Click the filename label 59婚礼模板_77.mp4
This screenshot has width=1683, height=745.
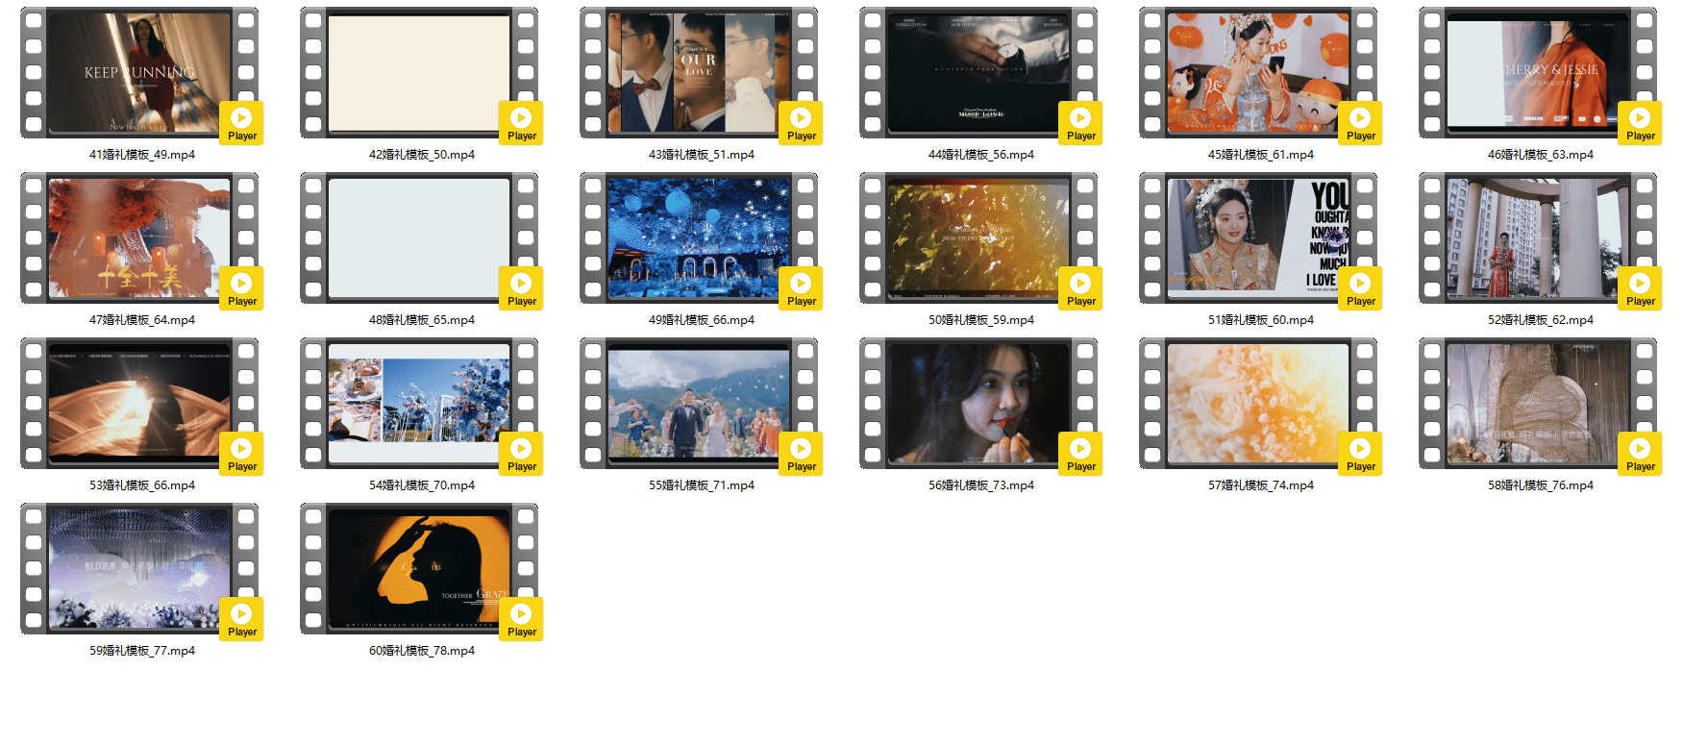pyautogui.click(x=142, y=651)
